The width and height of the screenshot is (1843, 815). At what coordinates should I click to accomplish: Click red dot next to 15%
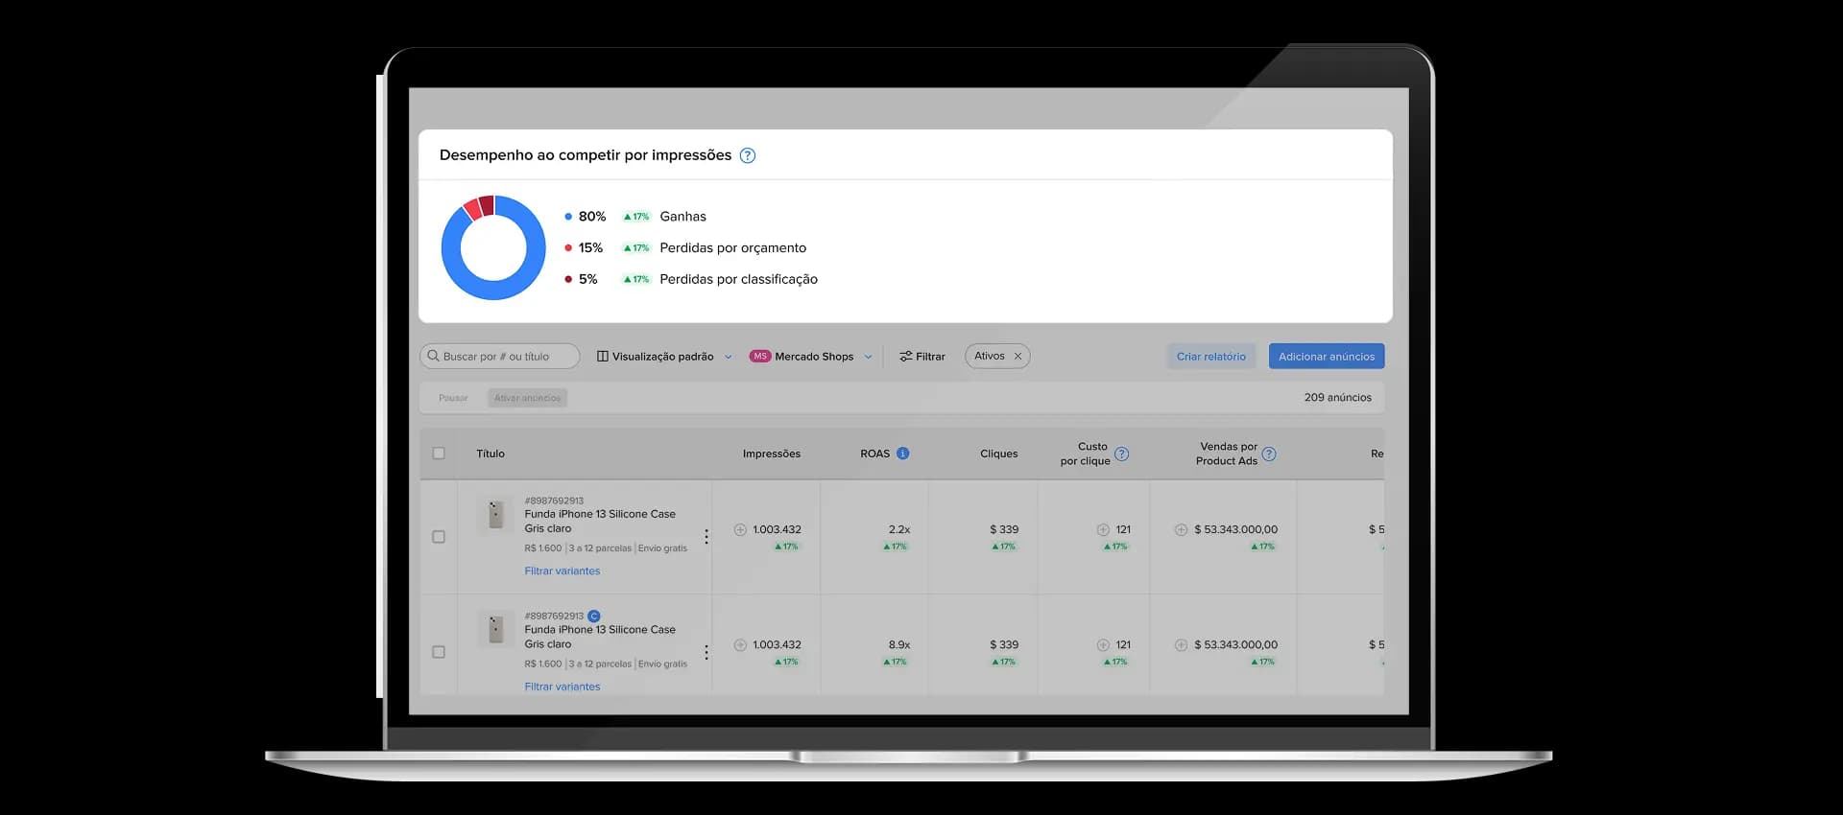[568, 248]
